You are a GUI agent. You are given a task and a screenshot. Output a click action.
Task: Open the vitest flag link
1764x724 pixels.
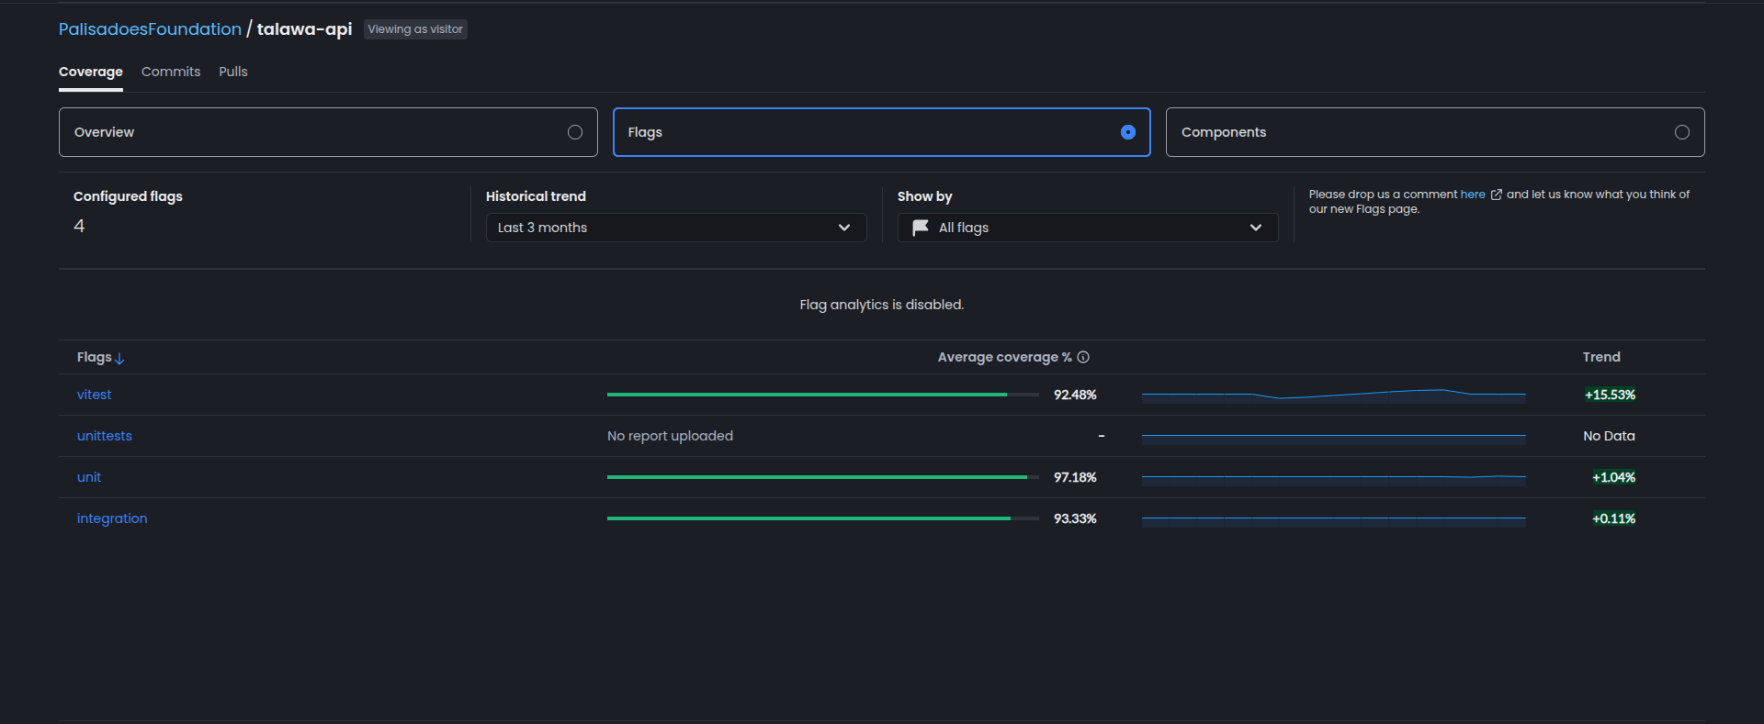94,395
